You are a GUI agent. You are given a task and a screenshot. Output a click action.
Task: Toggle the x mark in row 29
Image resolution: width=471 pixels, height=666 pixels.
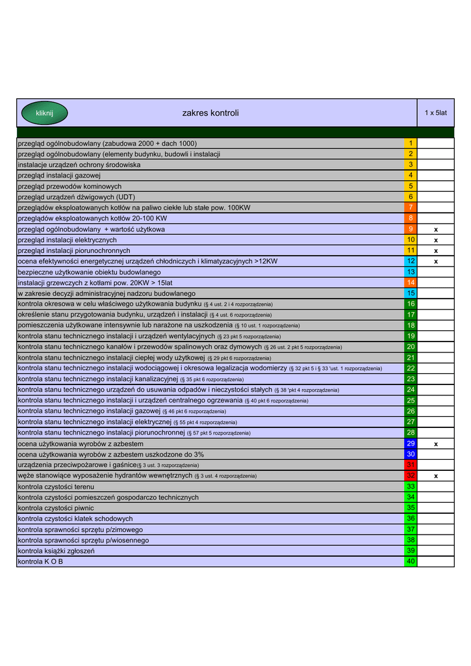click(x=435, y=444)
